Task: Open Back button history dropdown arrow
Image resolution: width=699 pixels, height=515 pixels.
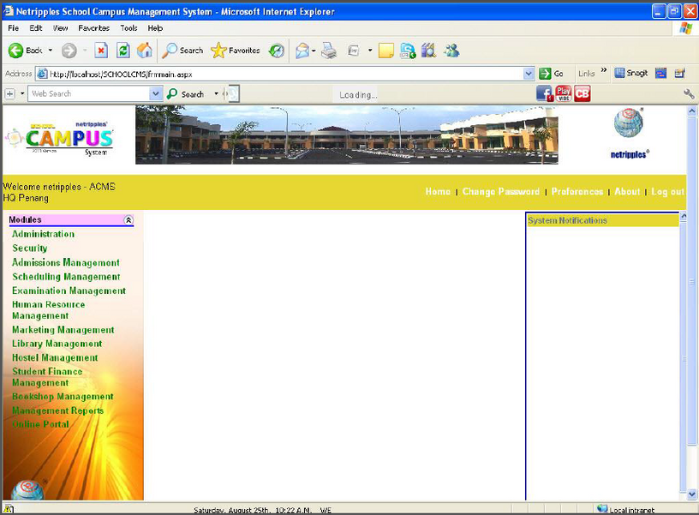Action: (51, 51)
